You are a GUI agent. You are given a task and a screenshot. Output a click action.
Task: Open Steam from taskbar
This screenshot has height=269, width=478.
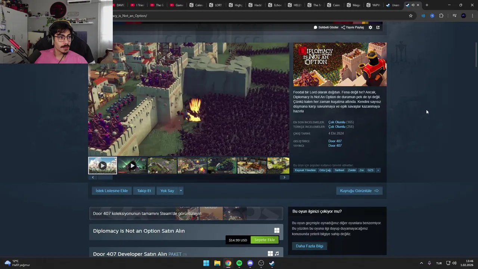coord(272,263)
